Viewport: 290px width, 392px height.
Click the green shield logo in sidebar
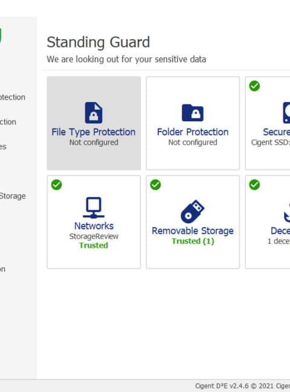point(1,36)
